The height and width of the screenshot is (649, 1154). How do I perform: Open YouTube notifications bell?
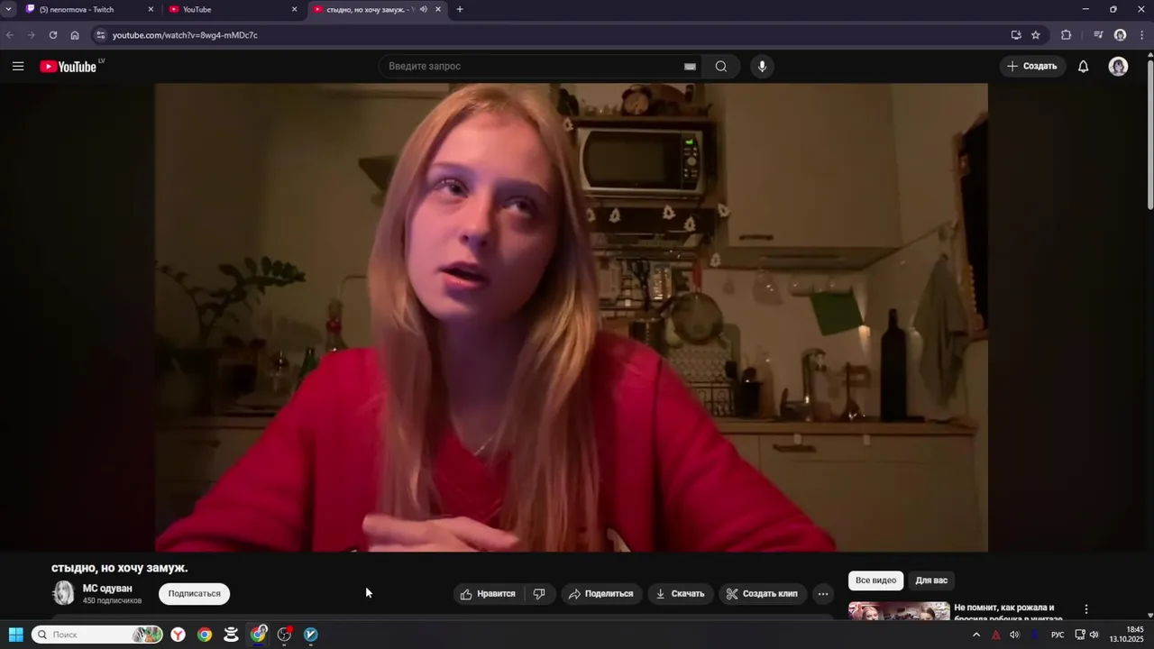[1084, 66]
